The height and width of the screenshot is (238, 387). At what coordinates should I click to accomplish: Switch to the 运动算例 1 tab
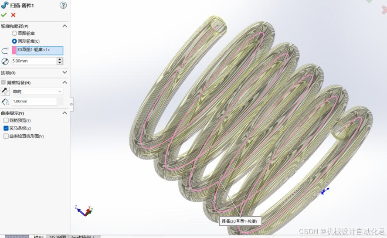tap(83, 237)
